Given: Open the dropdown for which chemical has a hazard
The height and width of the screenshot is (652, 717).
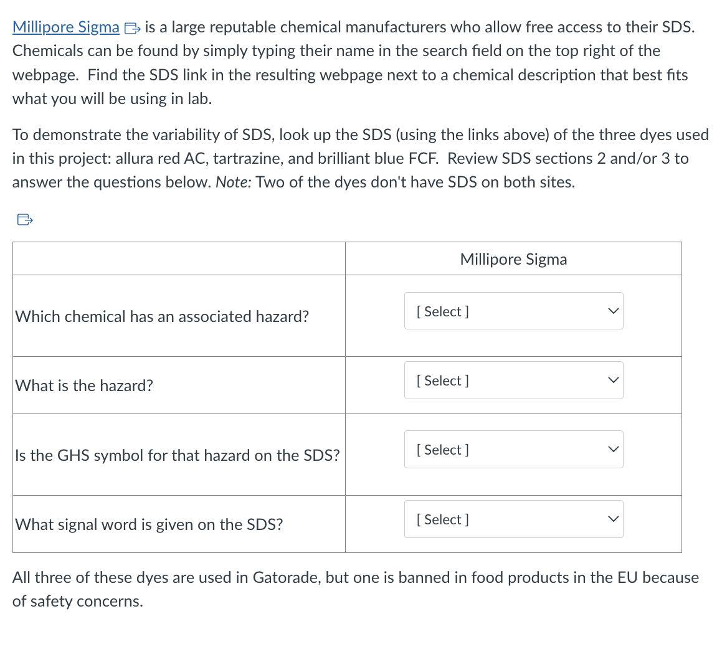Looking at the screenshot, I should click(x=513, y=311).
